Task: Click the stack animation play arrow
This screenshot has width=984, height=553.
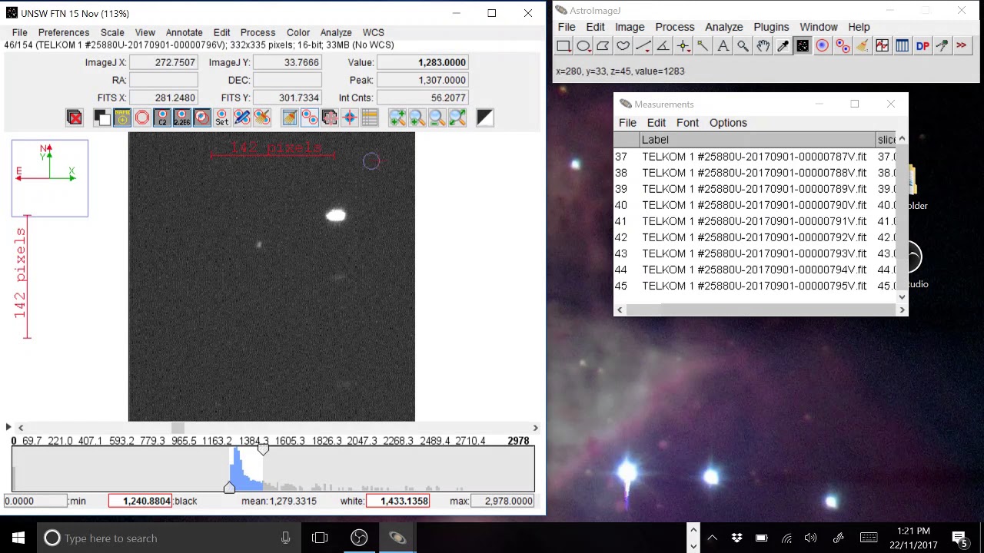Action: coord(8,428)
